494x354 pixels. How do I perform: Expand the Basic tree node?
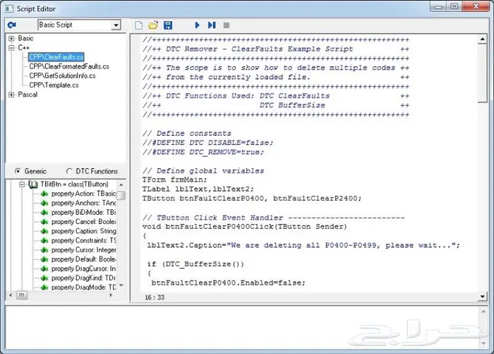11,38
